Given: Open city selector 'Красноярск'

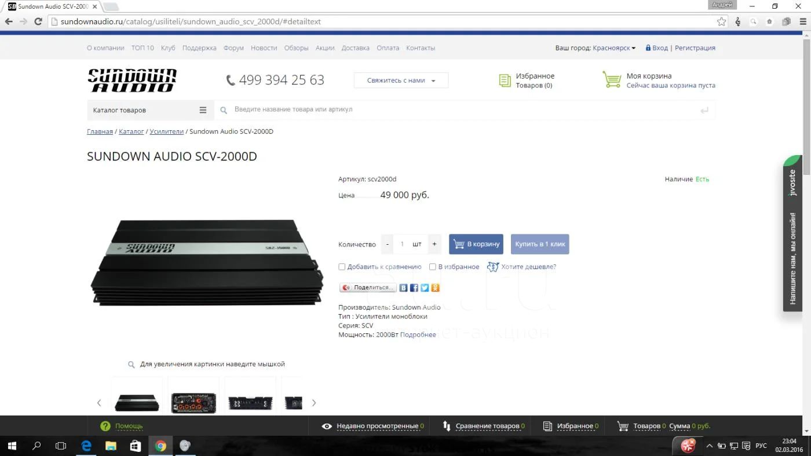Looking at the screenshot, I should (614, 48).
